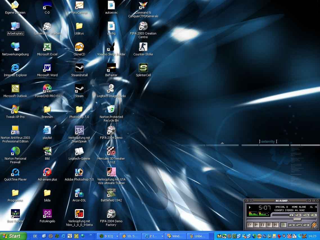Open Adobe Photoshop 7.0 shortcut

click(79, 174)
